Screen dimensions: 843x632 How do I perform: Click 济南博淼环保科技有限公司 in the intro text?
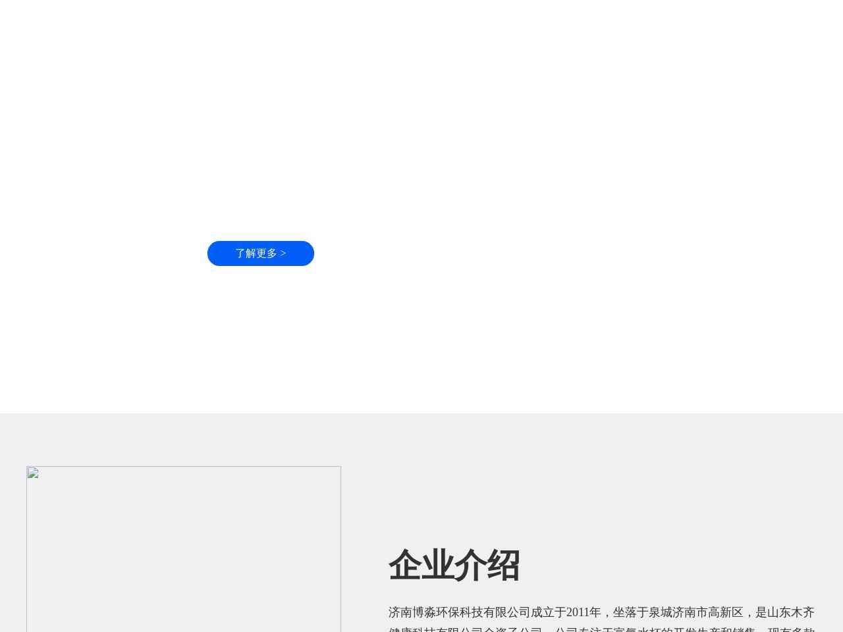click(459, 612)
